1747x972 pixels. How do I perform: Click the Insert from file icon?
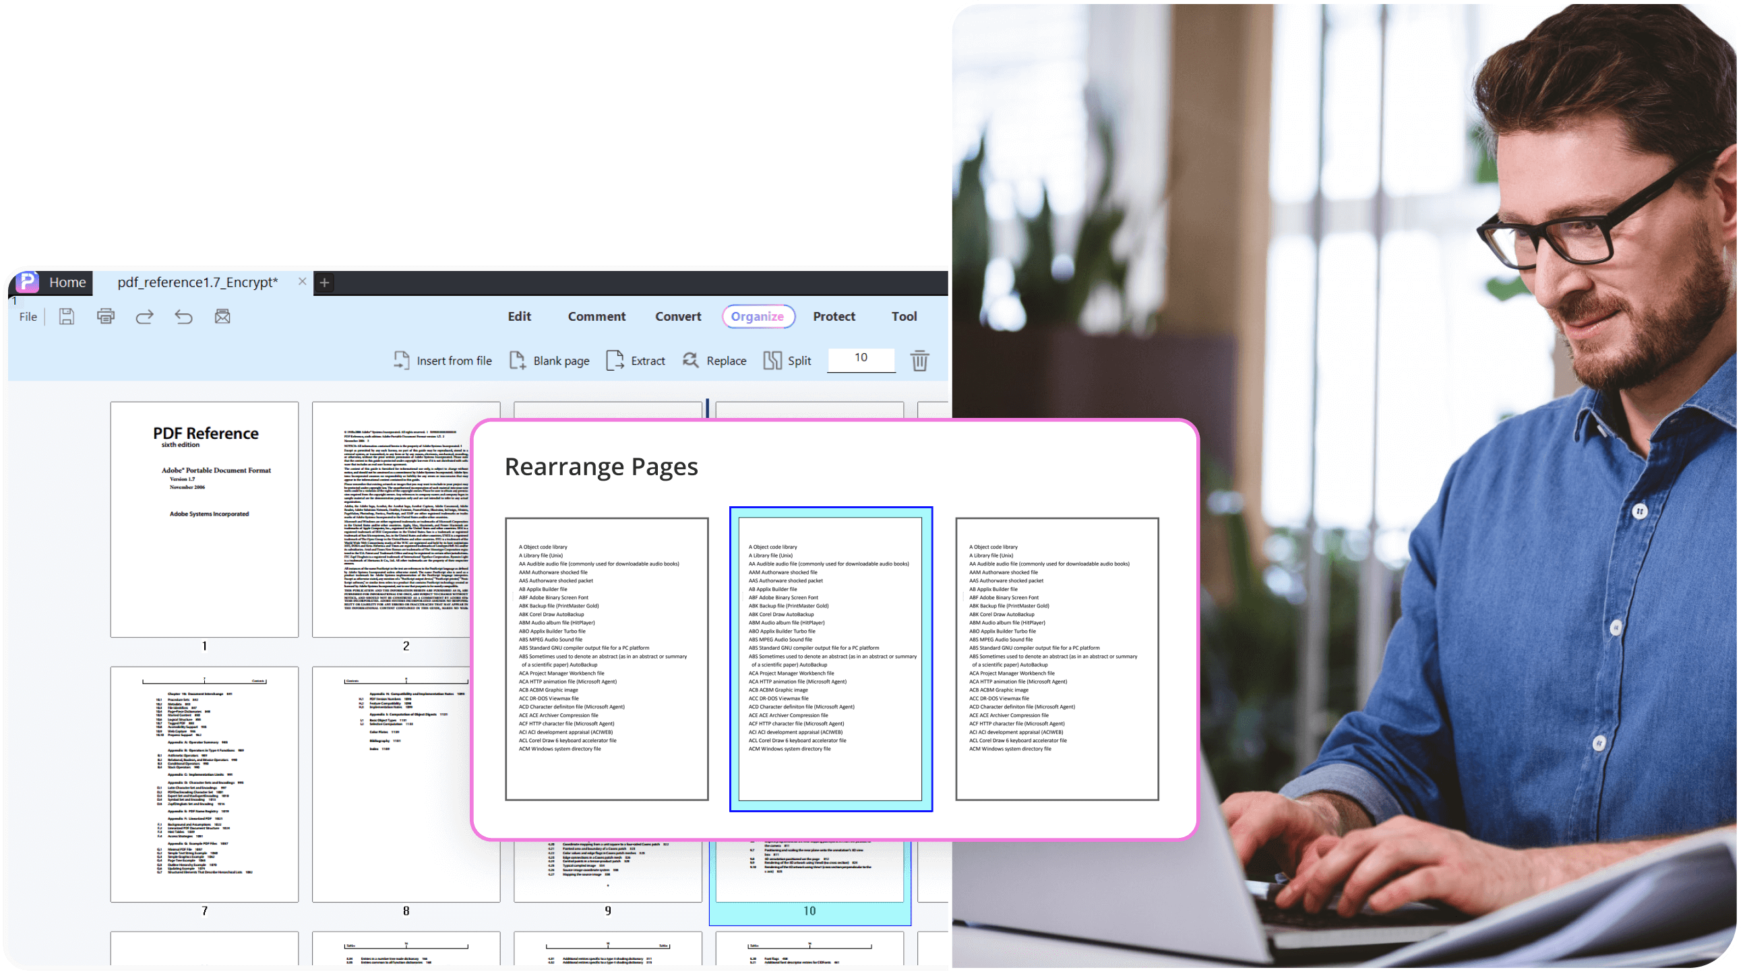click(x=402, y=360)
